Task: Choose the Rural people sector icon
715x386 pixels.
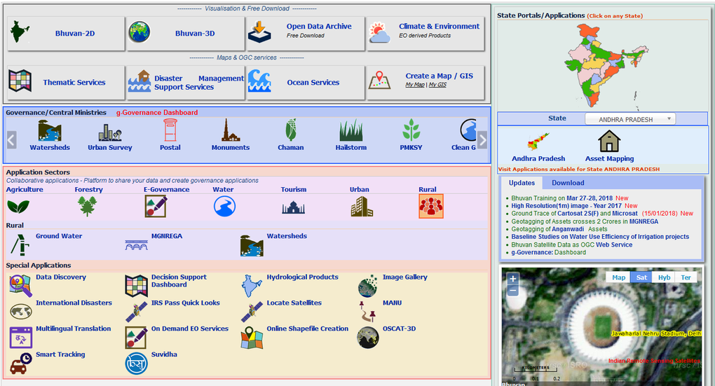Action: (431, 207)
